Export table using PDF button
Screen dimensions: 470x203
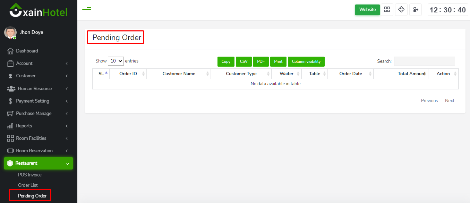[261, 61]
